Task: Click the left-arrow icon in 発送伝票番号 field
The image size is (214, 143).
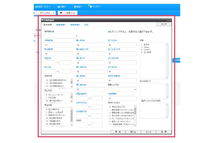Action: (110, 80)
